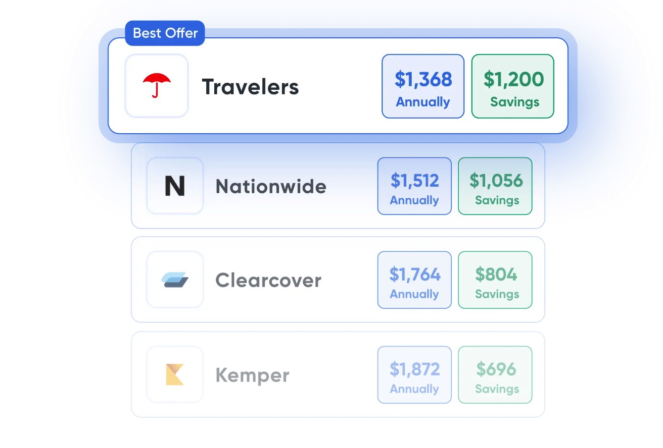The width and height of the screenshot is (663, 448).
Task: Click the Clearcover layered logo icon
Action: [x=175, y=279]
